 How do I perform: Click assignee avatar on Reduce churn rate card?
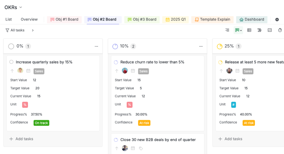point(125,71)
